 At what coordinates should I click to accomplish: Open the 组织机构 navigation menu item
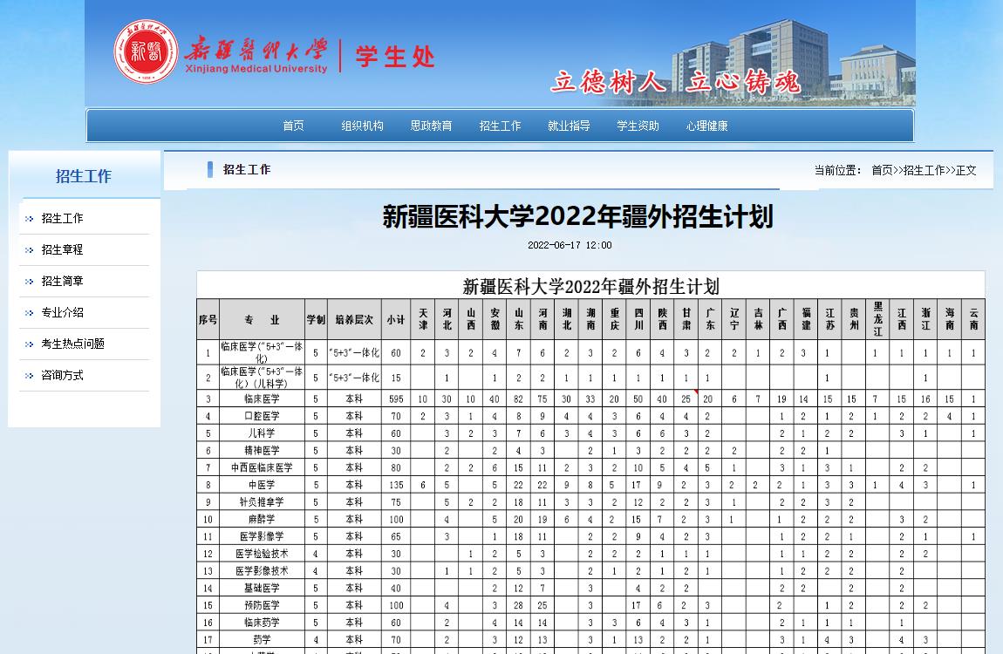click(x=362, y=126)
